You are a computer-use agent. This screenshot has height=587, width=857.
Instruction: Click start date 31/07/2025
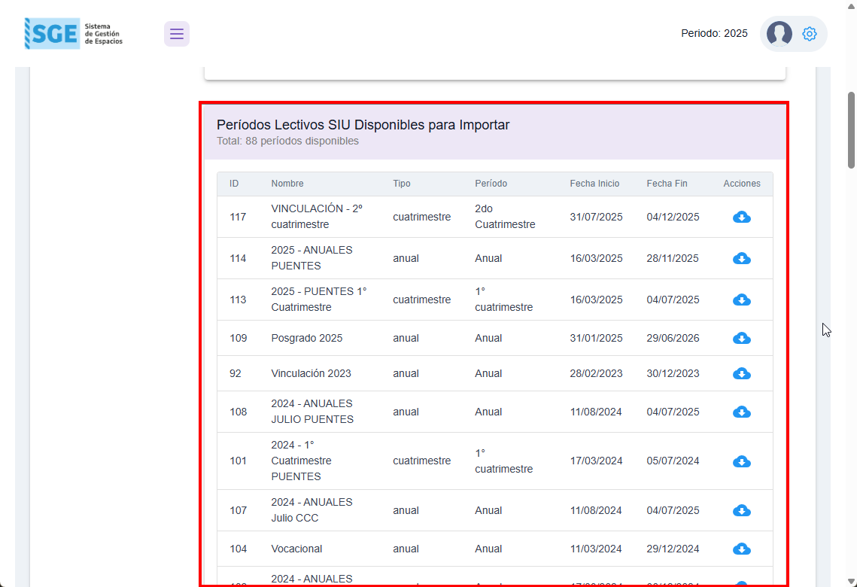tap(597, 217)
